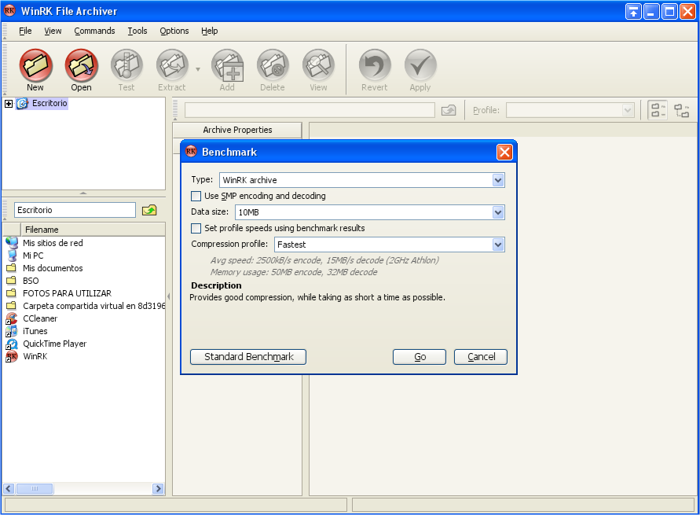Click the green go-up folder icon beside Escritorio
Screen dimensions: 700x515
(149, 210)
